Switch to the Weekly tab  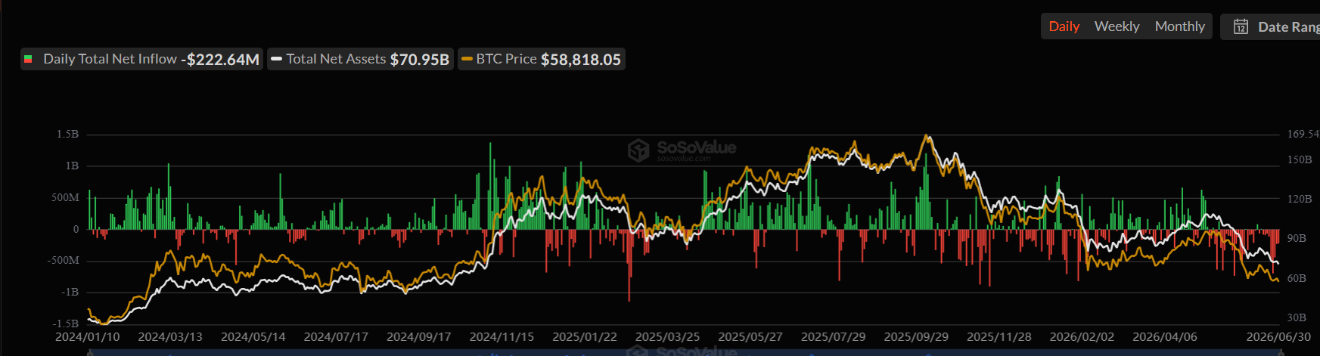coord(1117,26)
